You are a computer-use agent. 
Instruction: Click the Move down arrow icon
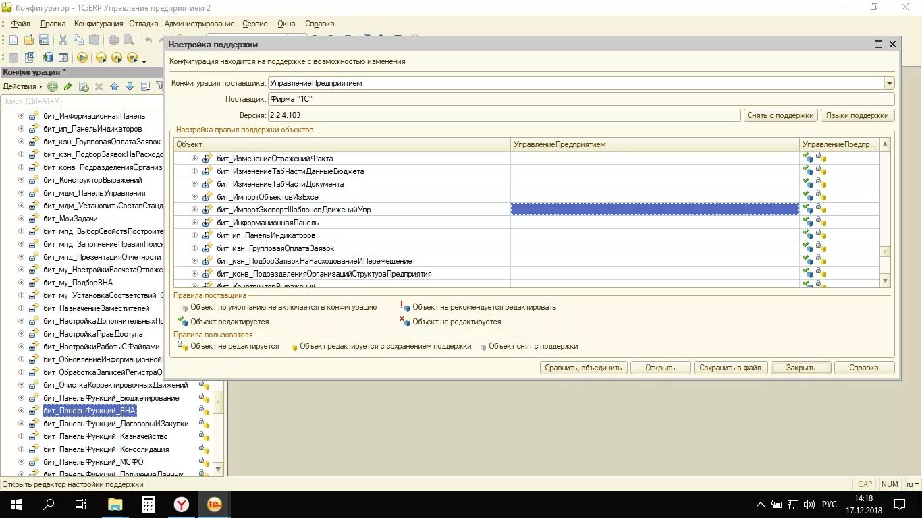click(130, 86)
